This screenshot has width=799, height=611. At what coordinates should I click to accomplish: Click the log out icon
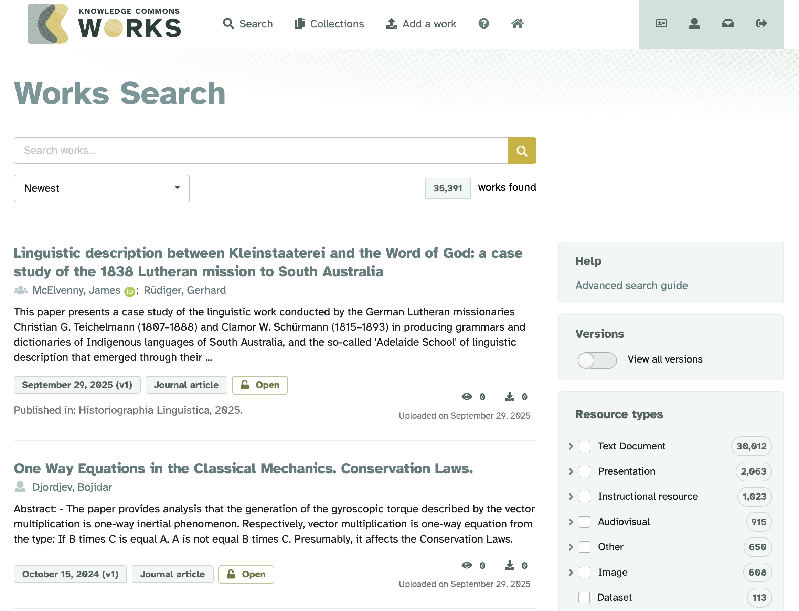[x=761, y=24]
